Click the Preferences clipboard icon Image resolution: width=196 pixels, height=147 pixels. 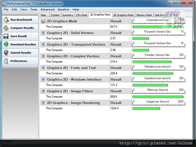coord(6,61)
